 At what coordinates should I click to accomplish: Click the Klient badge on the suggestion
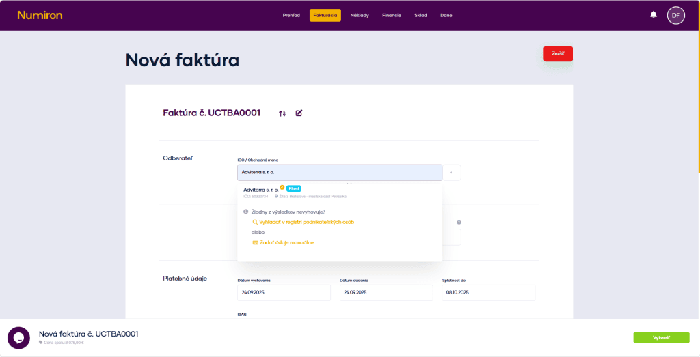coord(294,188)
